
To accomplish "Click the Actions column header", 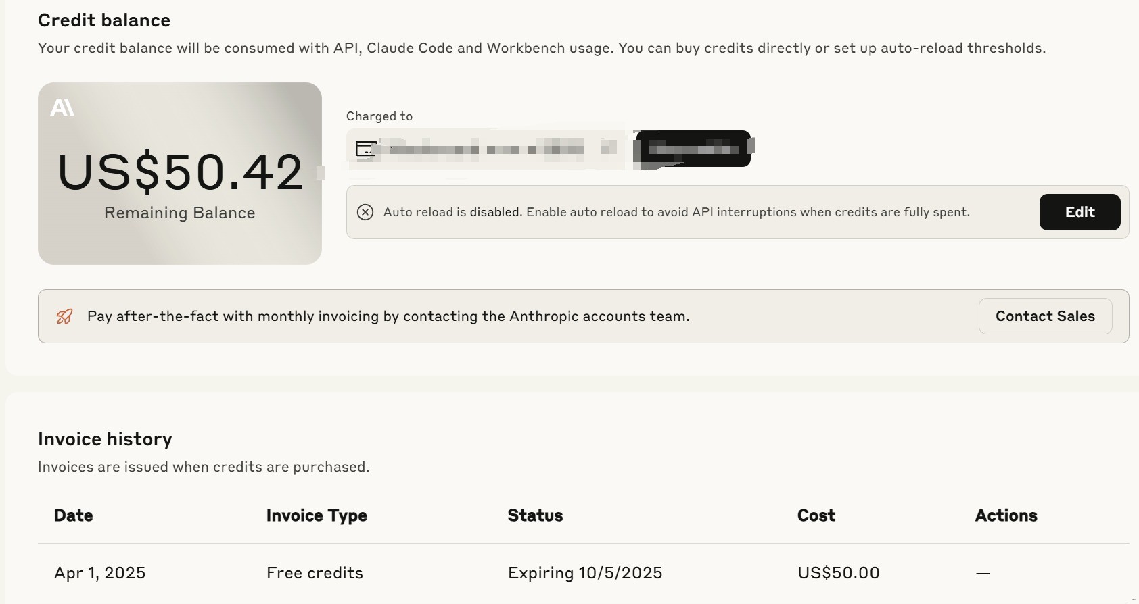I will pos(1006,515).
